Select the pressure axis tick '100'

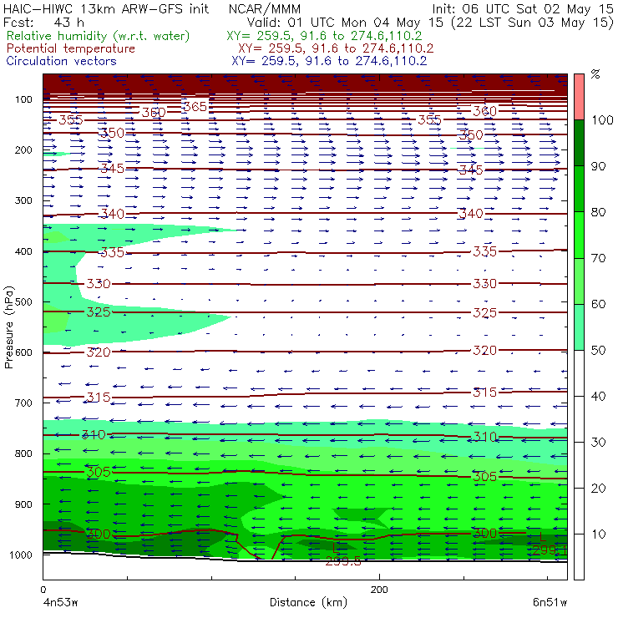(x=23, y=99)
